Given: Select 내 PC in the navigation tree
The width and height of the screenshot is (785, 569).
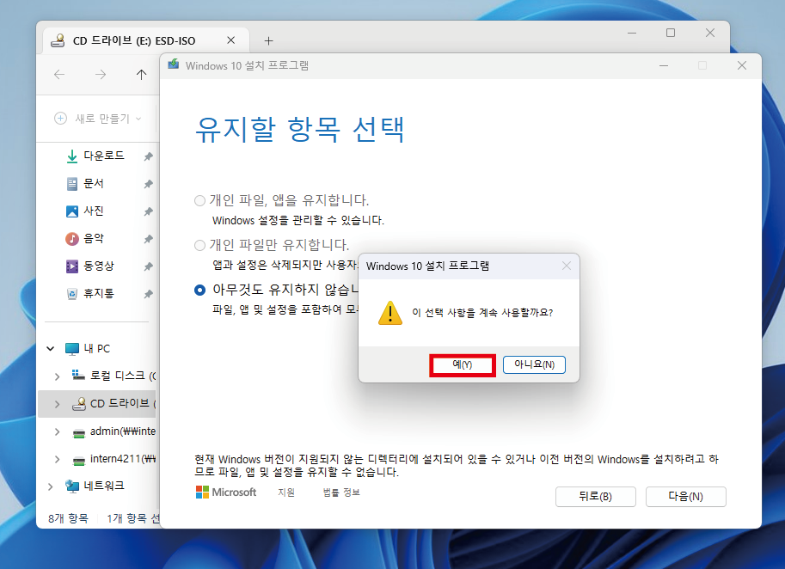Looking at the screenshot, I should tap(88, 349).
